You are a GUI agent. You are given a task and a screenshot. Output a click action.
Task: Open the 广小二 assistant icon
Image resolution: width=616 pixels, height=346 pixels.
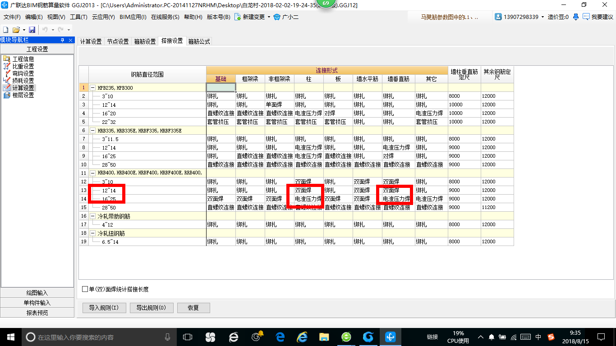coord(277,17)
